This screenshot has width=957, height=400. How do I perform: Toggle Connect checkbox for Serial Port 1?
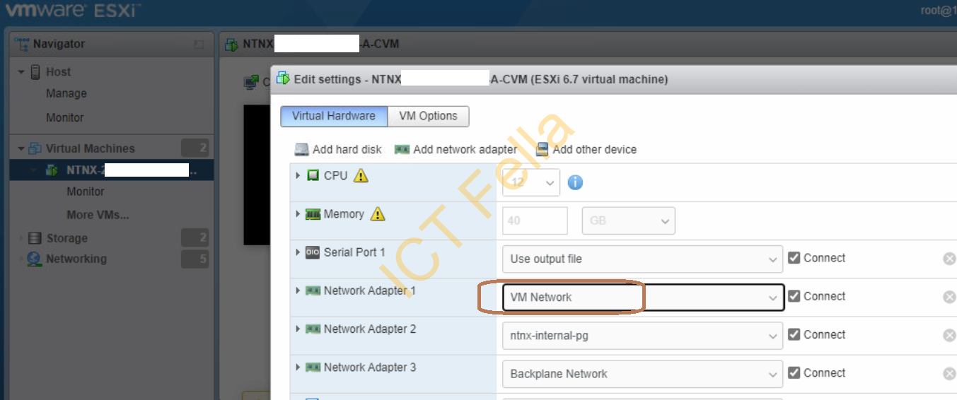pos(794,258)
